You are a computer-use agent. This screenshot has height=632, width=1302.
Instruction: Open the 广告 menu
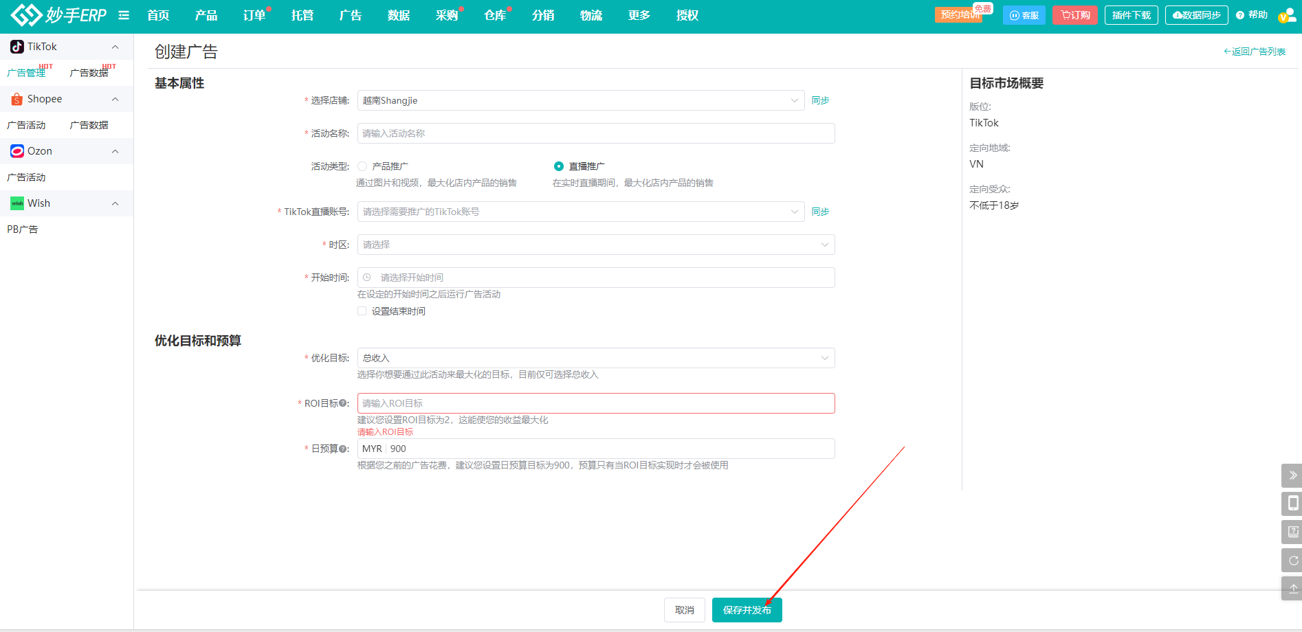tap(351, 15)
